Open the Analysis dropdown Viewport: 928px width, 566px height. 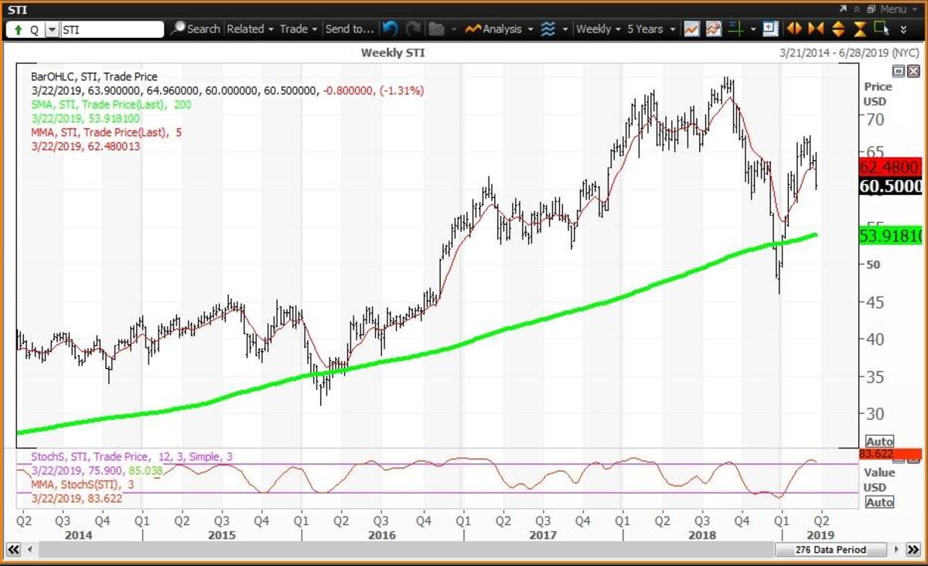(x=501, y=29)
